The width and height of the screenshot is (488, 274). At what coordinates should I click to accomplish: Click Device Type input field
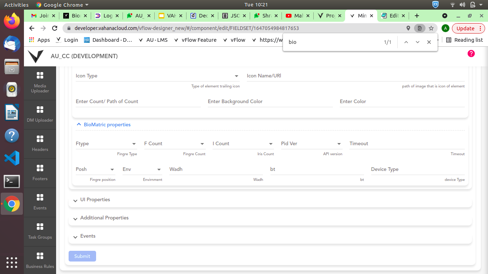[418, 169]
